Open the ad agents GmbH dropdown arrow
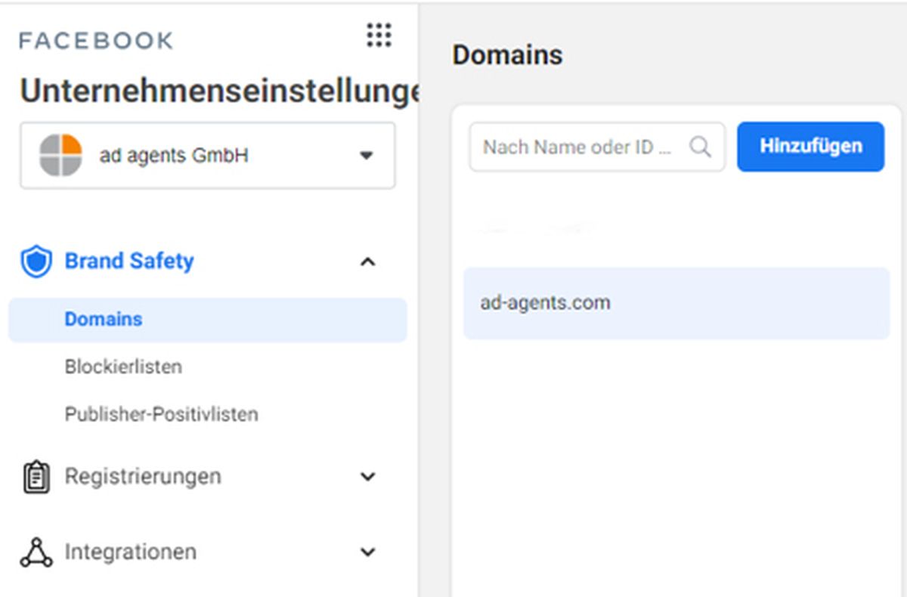Viewport: 907px width, 597px height. tap(366, 156)
